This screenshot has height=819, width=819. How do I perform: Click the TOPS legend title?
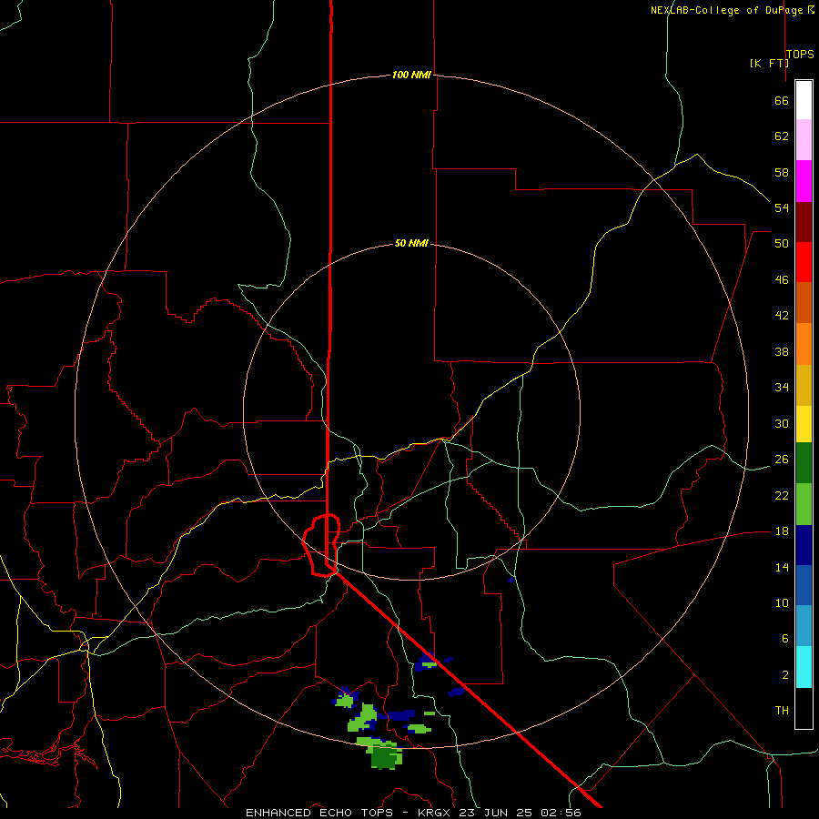(x=800, y=54)
